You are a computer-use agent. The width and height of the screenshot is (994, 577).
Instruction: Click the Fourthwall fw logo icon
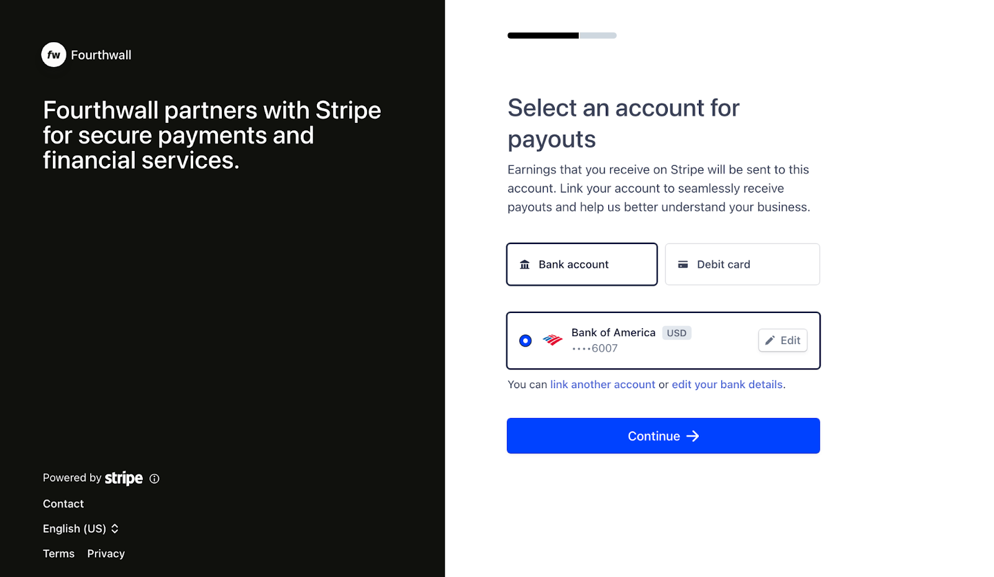pos(53,55)
